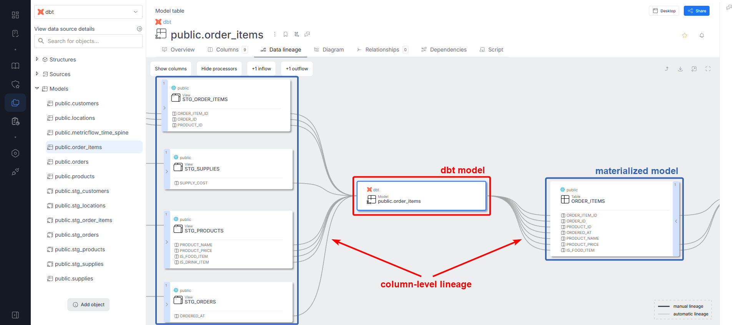Click ORDERED_AT column in STG_ORDERS node
The image size is (738, 325).
pyautogui.click(x=192, y=316)
